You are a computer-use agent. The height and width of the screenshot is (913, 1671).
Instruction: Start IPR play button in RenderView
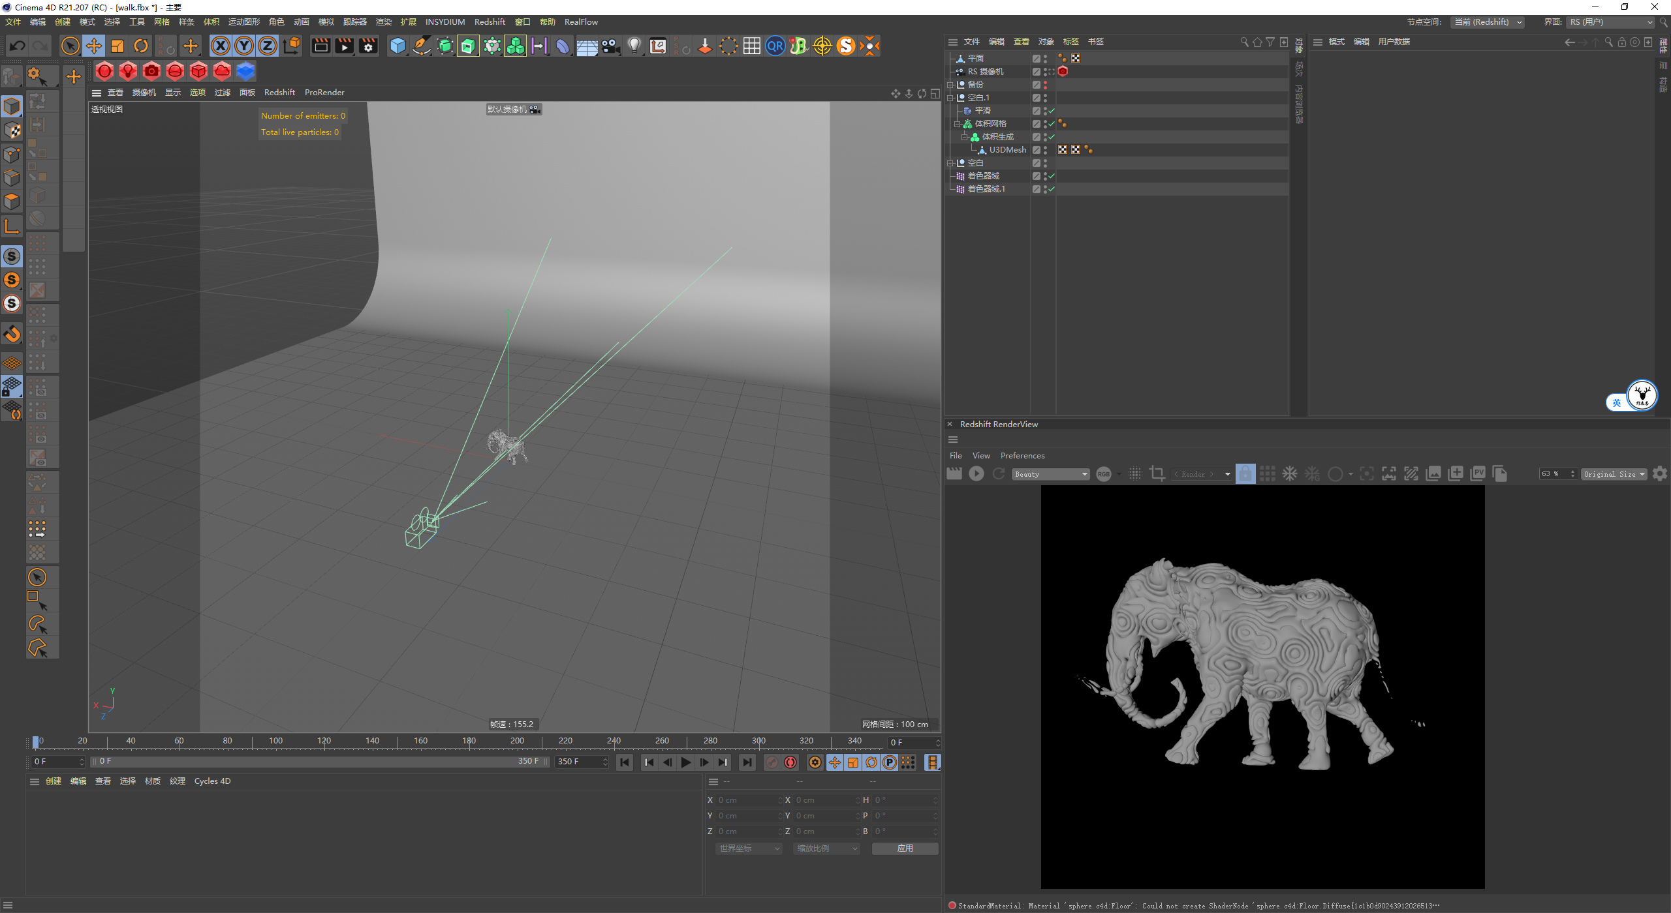(976, 474)
